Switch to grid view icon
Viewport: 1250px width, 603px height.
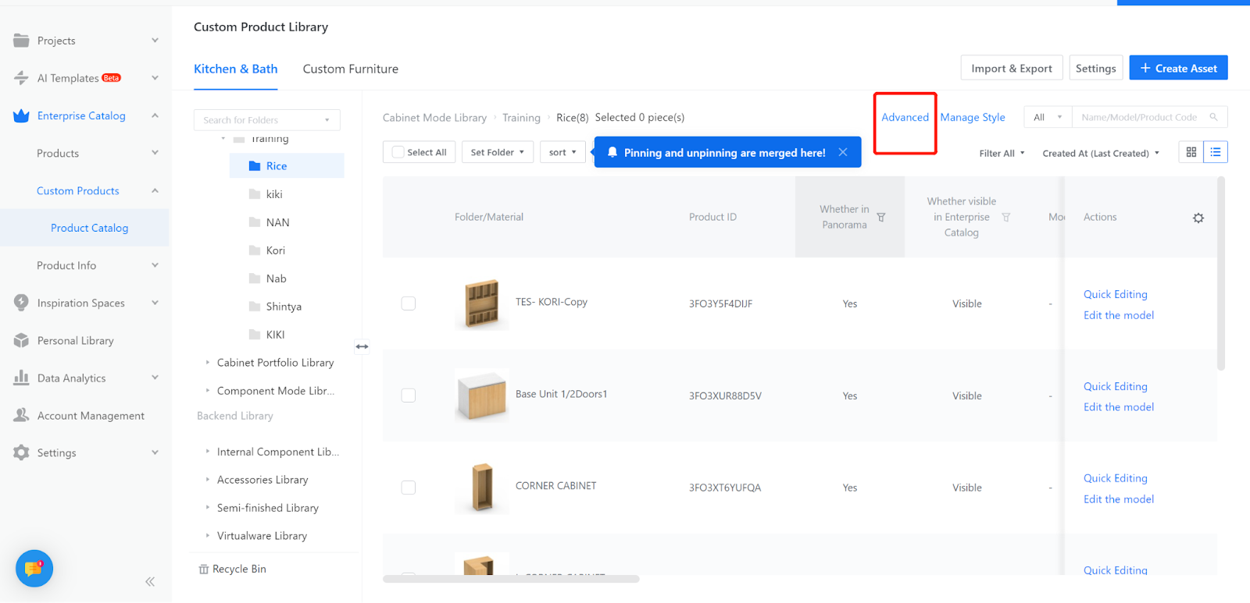1191,152
